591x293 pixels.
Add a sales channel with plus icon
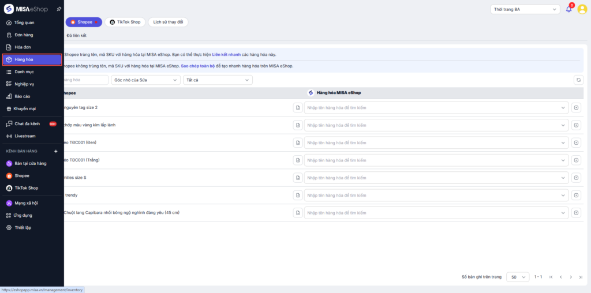[x=56, y=151]
